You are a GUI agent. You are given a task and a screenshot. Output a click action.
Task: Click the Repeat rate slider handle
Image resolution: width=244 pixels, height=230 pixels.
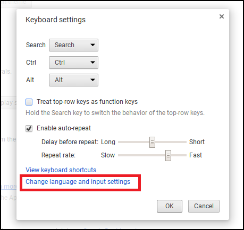click(x=168, y=155)
